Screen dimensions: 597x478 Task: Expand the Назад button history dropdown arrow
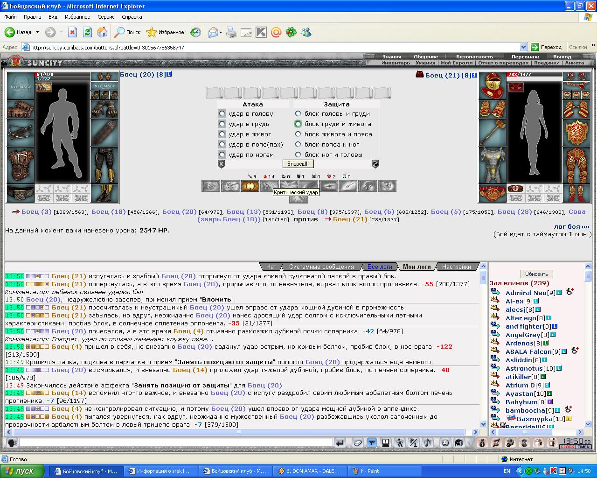(38, 32)
